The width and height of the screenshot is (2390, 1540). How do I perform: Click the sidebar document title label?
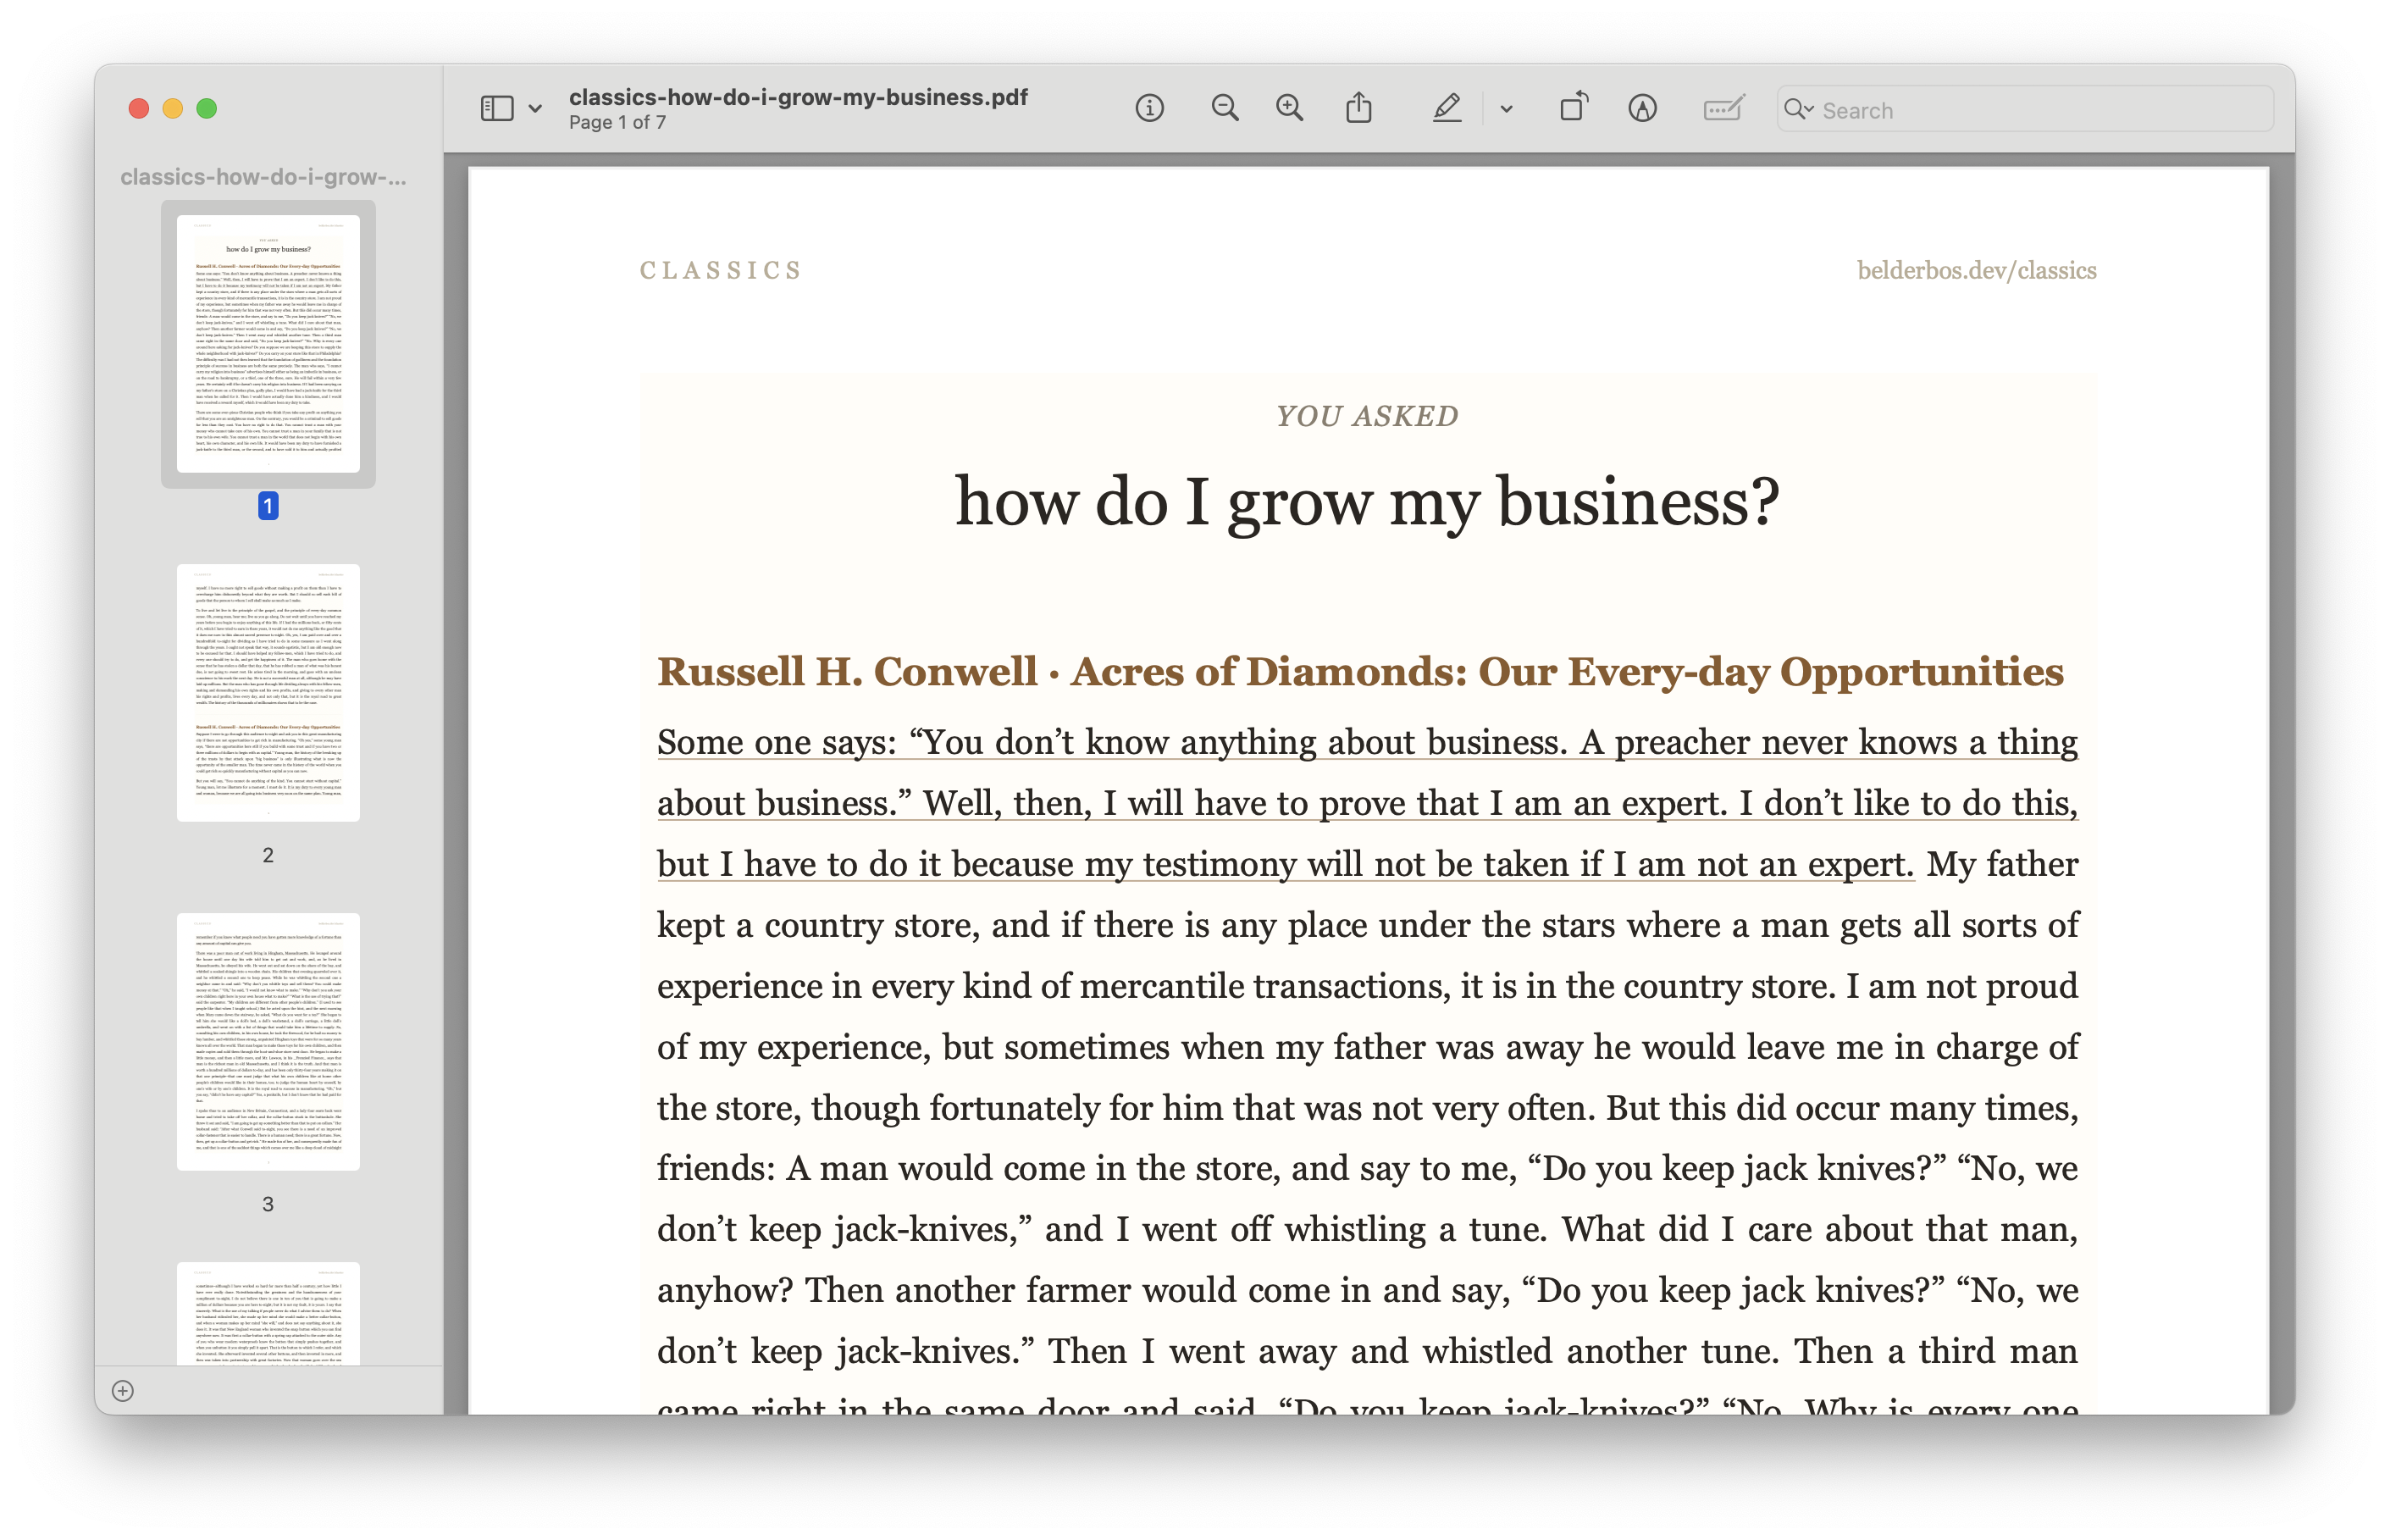coord(264,177)
